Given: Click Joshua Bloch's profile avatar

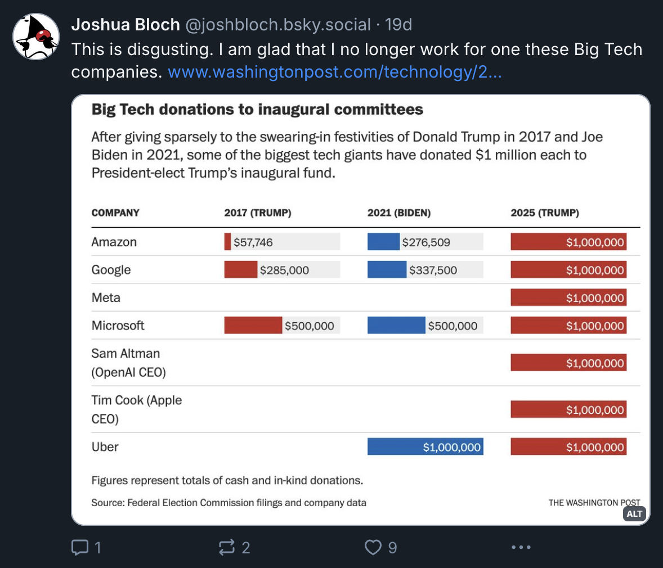Looking at the screenshot, I should pyautogui.click(x=36, y=37).
